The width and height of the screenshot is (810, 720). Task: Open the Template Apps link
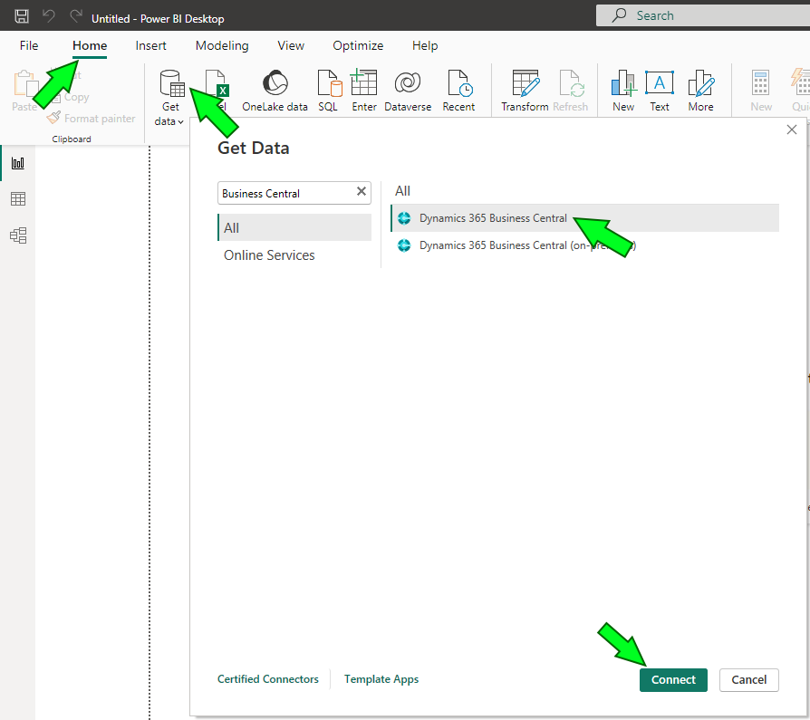click(381, 679)
